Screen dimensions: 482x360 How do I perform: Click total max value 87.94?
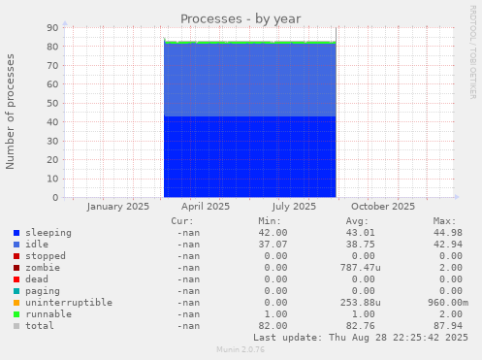pos(448,326)
